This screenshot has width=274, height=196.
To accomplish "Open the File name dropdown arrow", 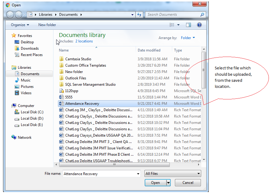I will click(x=138, y=174).
